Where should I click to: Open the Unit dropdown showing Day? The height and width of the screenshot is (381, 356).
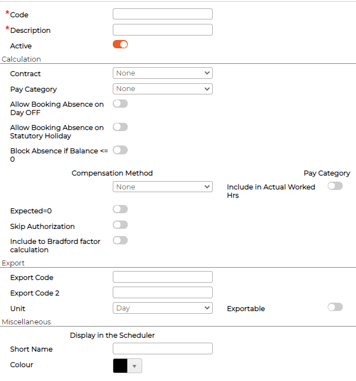point(163,308)
